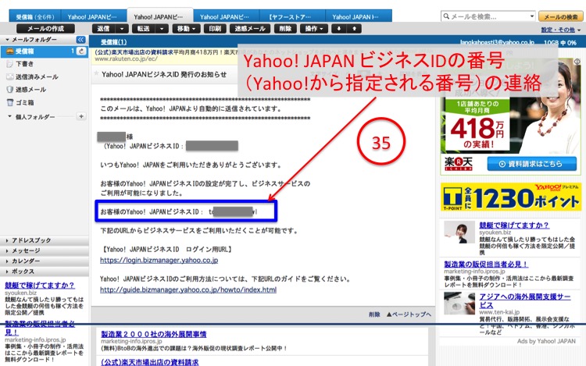Screen dimensions: 586x366
Task: Open 設定・その他 settings menu
Action: pos(560,30)
